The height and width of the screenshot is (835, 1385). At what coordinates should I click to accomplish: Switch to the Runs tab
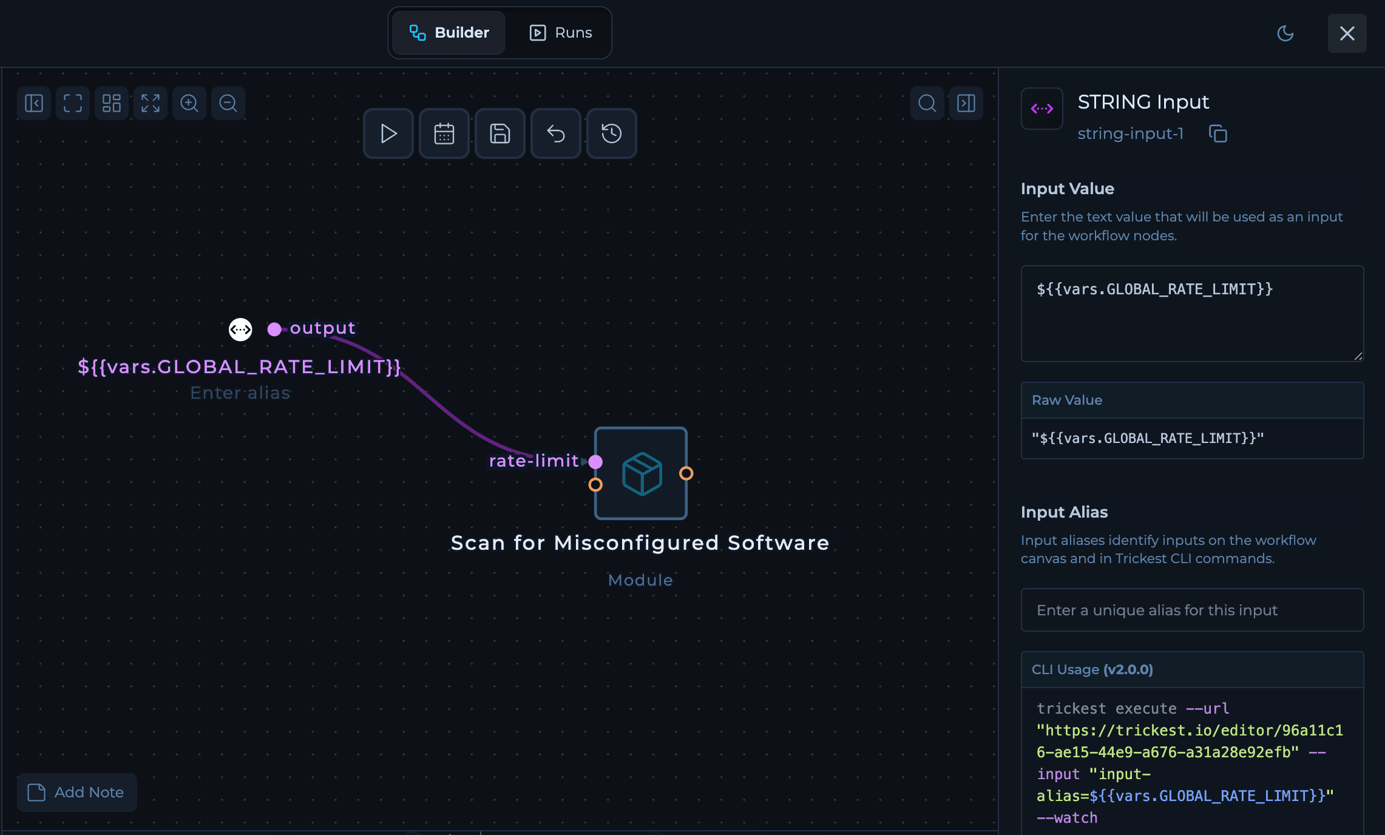[x=561, y=33]
